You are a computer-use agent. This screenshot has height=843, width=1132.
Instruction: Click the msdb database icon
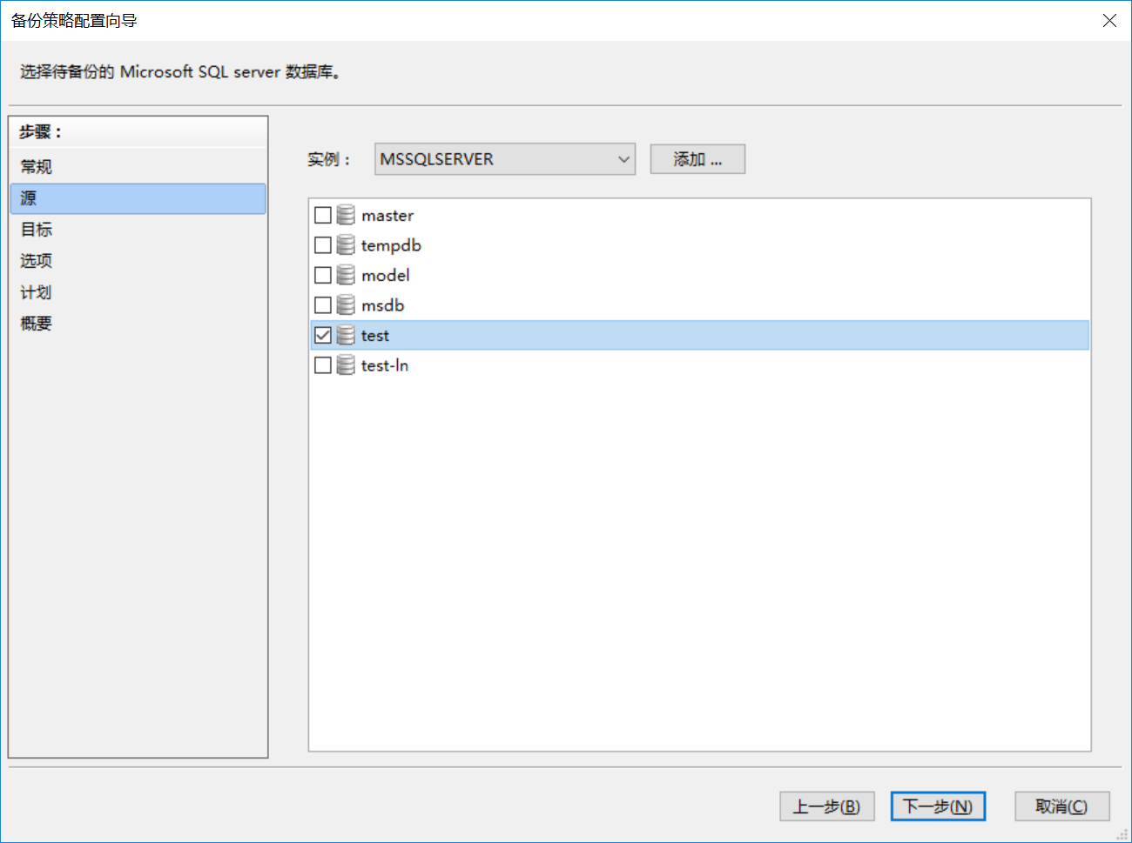click(x=346, y=305)
